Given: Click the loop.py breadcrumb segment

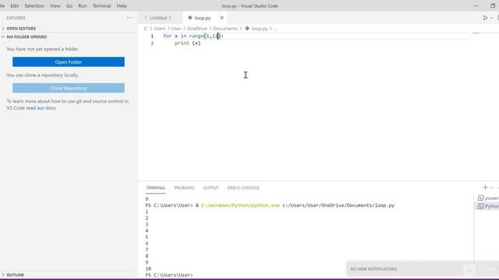Looking at the screenshot, I should pos(260,29).
